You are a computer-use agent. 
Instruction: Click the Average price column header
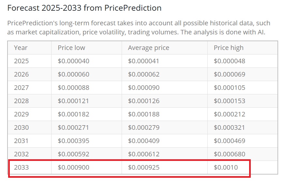(148, 48)
